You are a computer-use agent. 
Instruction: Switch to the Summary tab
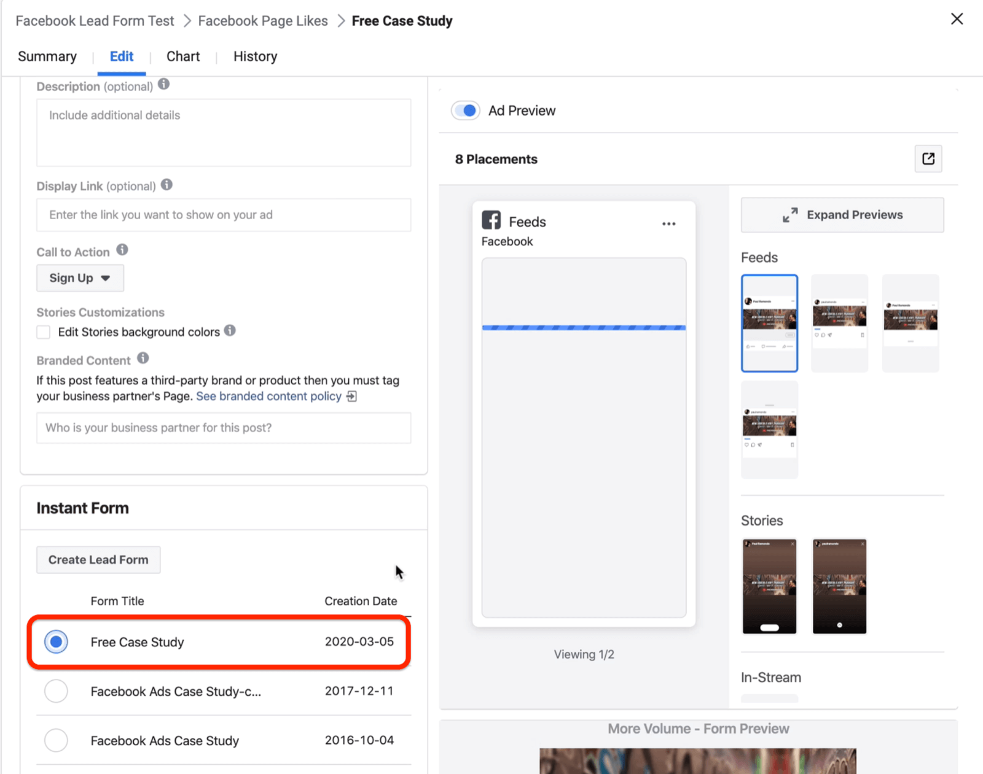[x=47, y=56]
